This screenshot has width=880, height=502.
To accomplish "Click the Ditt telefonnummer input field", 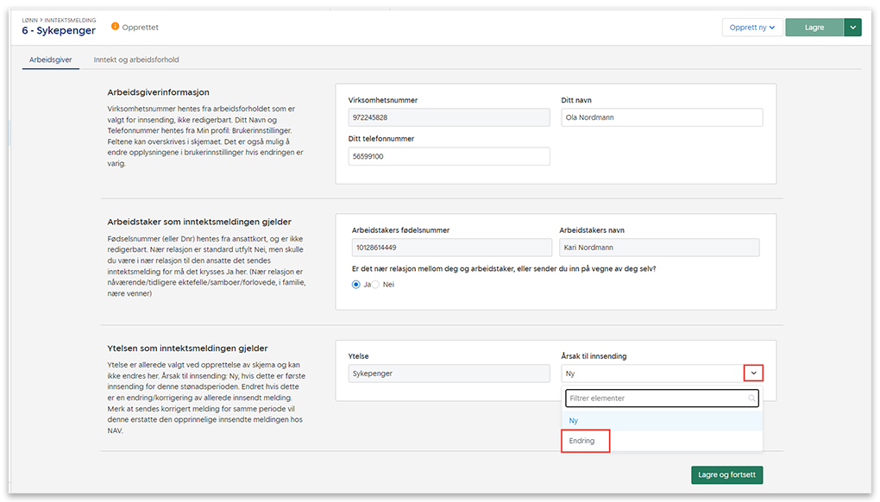I will (449, 156).
